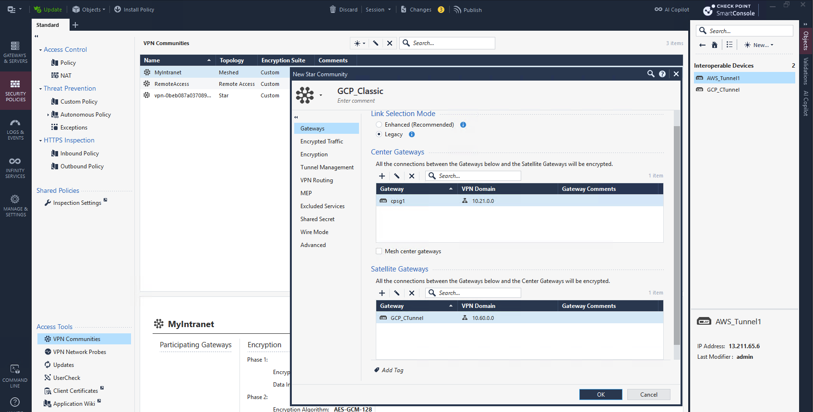
Task: Select Legacy link selection mode
Action: pos(379,134)
